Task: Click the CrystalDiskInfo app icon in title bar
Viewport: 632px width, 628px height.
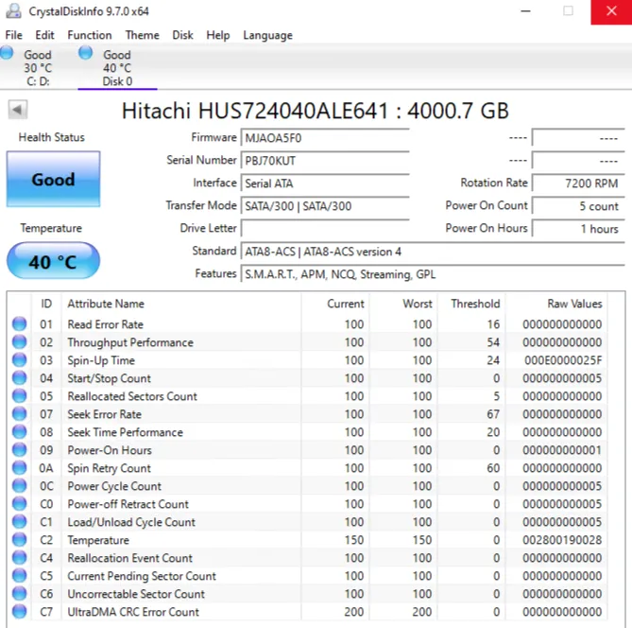Action: (11, 11)
